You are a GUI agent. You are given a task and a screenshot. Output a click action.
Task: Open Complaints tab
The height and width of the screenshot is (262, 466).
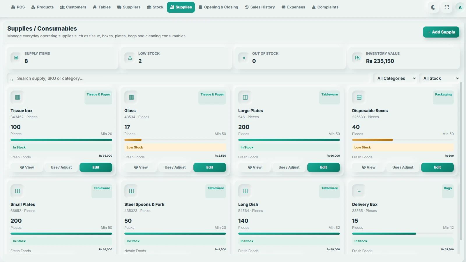325,7
